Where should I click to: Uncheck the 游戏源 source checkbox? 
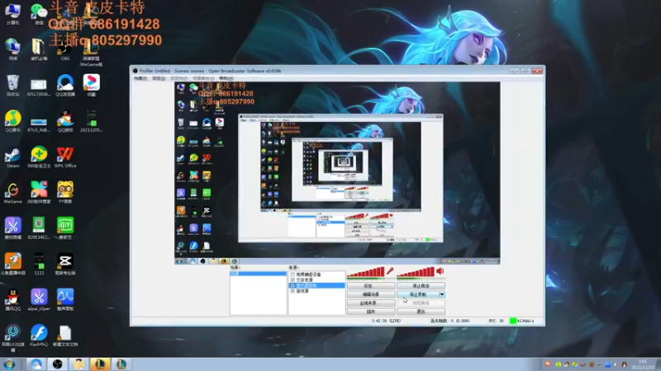pos(292,291)
